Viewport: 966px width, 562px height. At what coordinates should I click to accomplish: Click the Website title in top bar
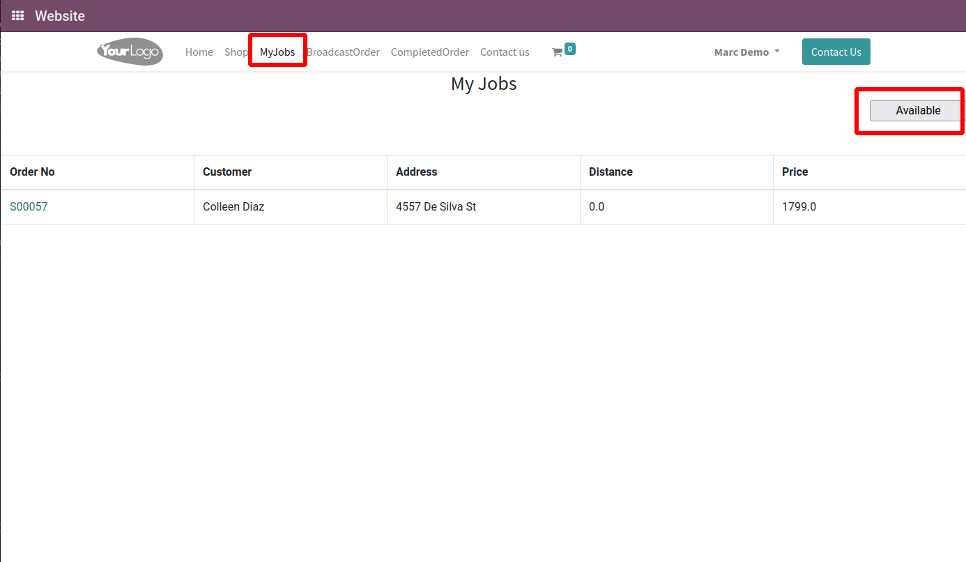[60, 15]
